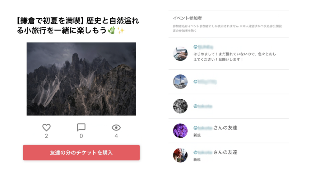Click the eye views icon
This screenshot has height=175, width=311.
point(116,128)
